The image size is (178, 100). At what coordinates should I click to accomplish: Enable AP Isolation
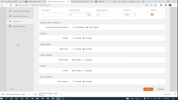pos(73,81)
